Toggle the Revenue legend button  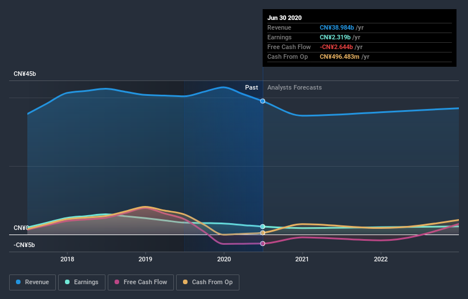coord(32,282)
